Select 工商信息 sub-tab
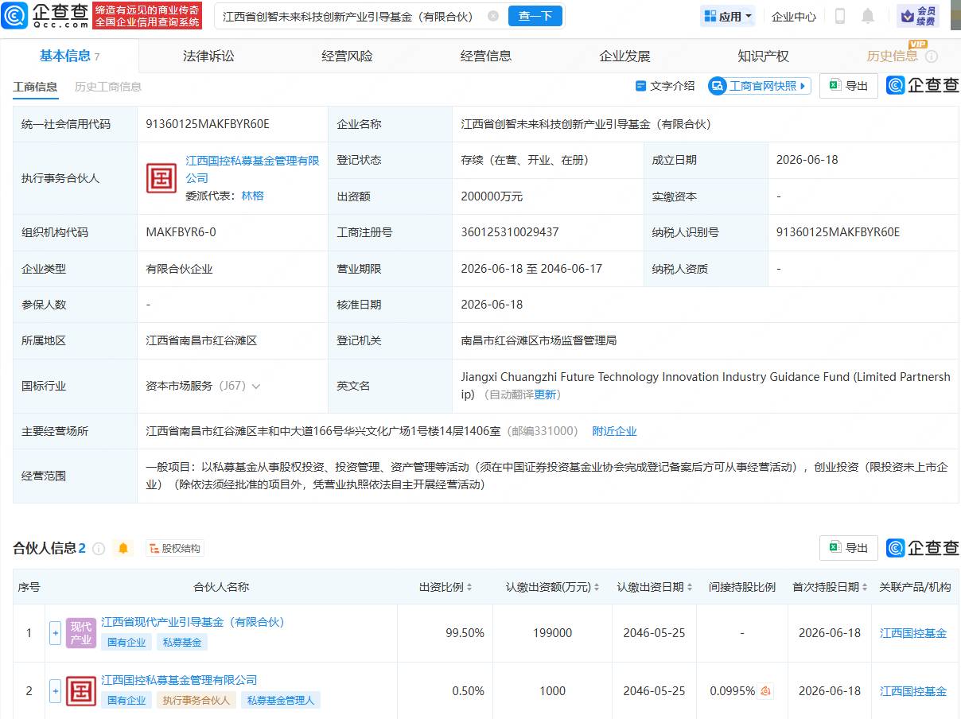 click(x=35, y=87)
